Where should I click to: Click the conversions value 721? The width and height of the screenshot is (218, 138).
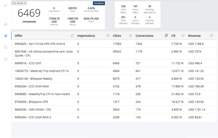[138, 63]
